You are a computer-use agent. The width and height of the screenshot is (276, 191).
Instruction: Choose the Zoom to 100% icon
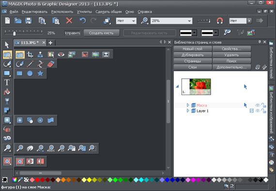tap(51, 149)
